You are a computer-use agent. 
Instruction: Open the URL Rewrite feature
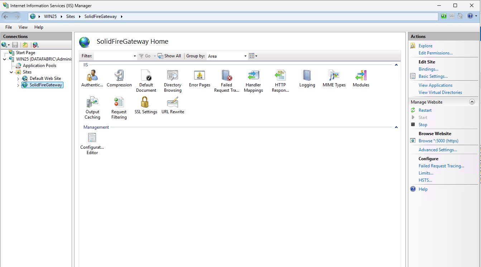point(173,106)
